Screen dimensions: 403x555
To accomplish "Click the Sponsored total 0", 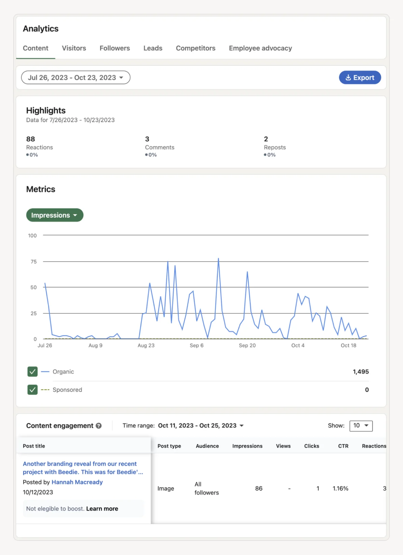I will point(367,390).
